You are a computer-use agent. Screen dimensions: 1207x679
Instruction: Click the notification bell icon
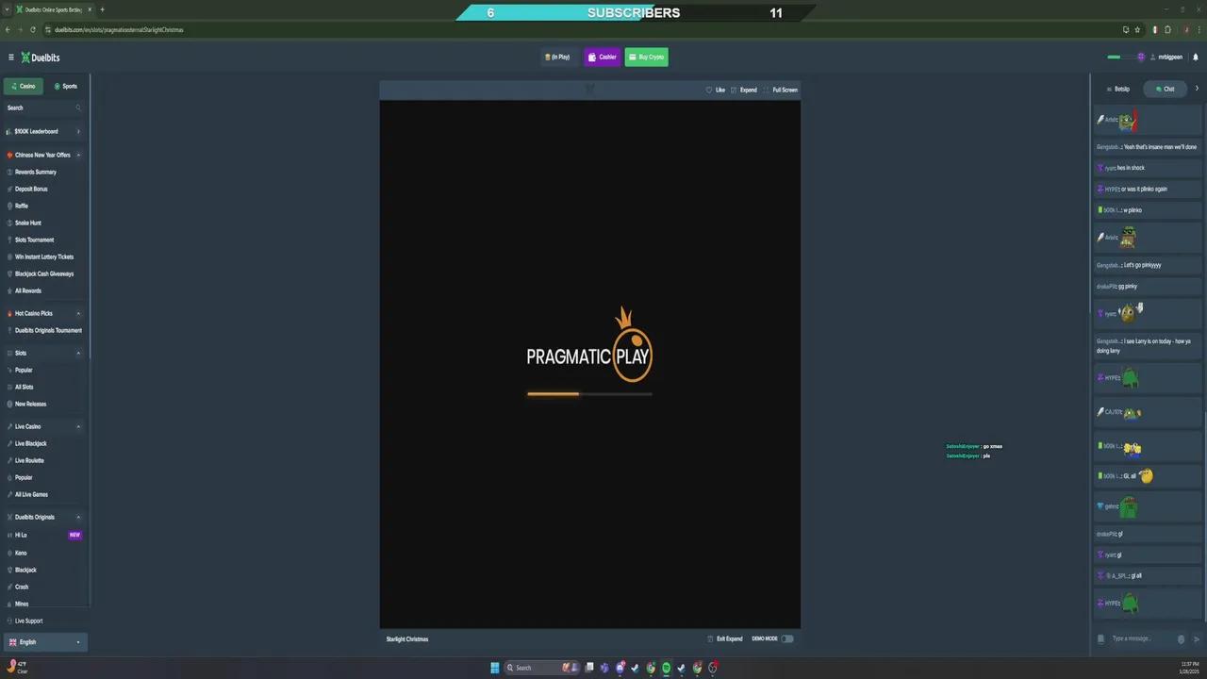click(x=1196, y=58)
